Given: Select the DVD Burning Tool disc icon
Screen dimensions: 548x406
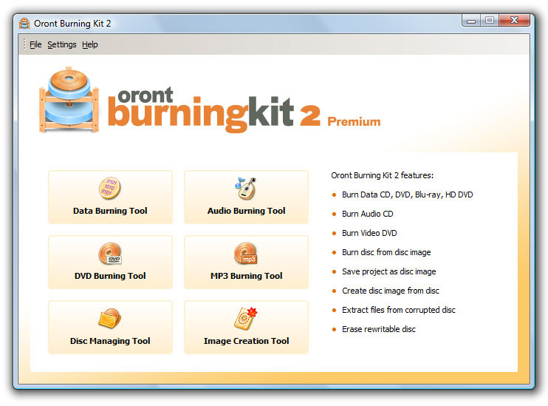Looking at the screenshot, I should click(110, 254).
